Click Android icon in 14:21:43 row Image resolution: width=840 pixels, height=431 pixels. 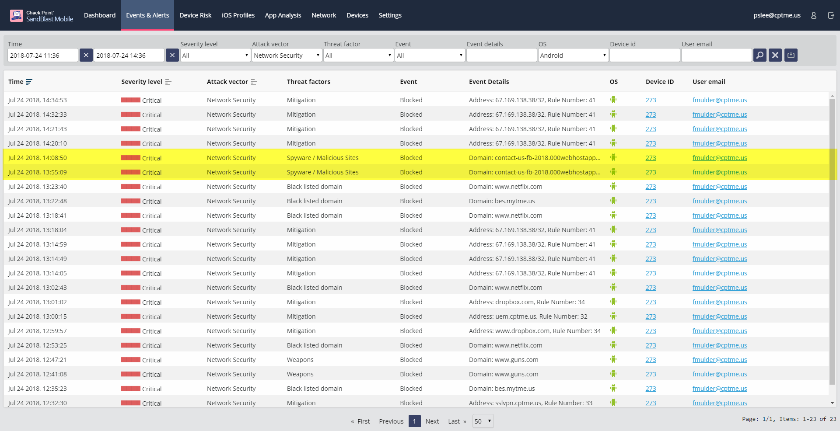(613, 129)
